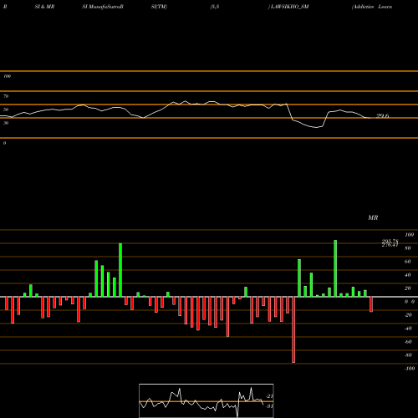Click the RSI axis label 100
This screenshot has width=418, height=418.
coord(7,76)
